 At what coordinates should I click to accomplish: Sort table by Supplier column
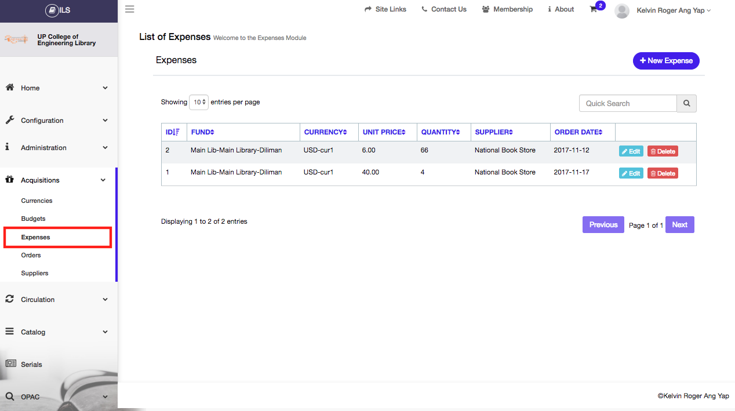click(x=493, y=132)
